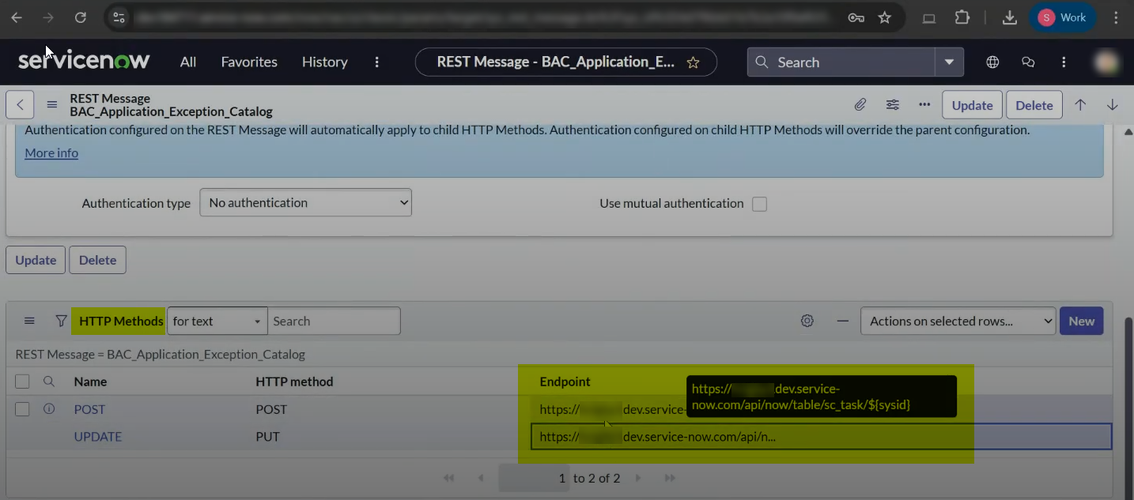Open the cast media icon
This screenshot has width=1134, height=500.
(x=929, y=17)
